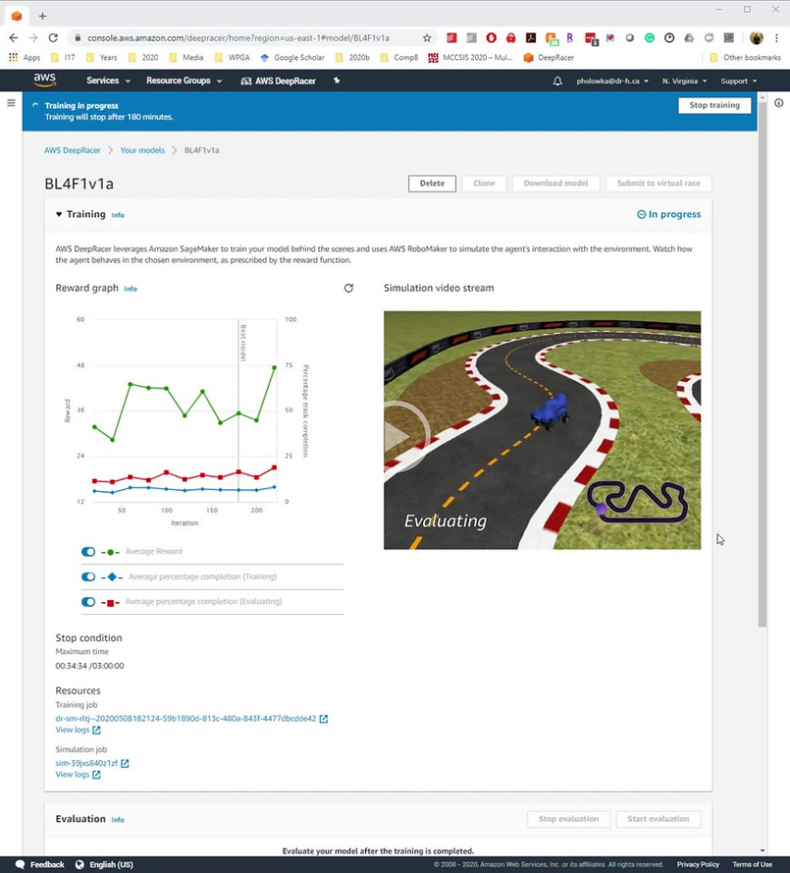Open the 2020b bookmarks folder
Viewport: 790px width, 873px height.
point(353,57)
